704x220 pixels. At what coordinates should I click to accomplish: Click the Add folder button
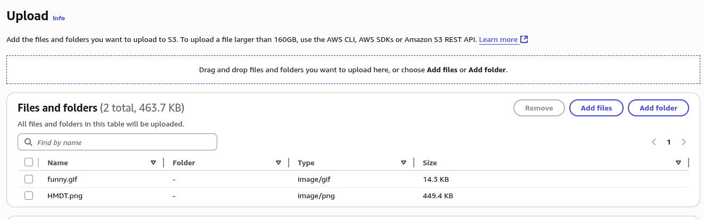(658, 108)
